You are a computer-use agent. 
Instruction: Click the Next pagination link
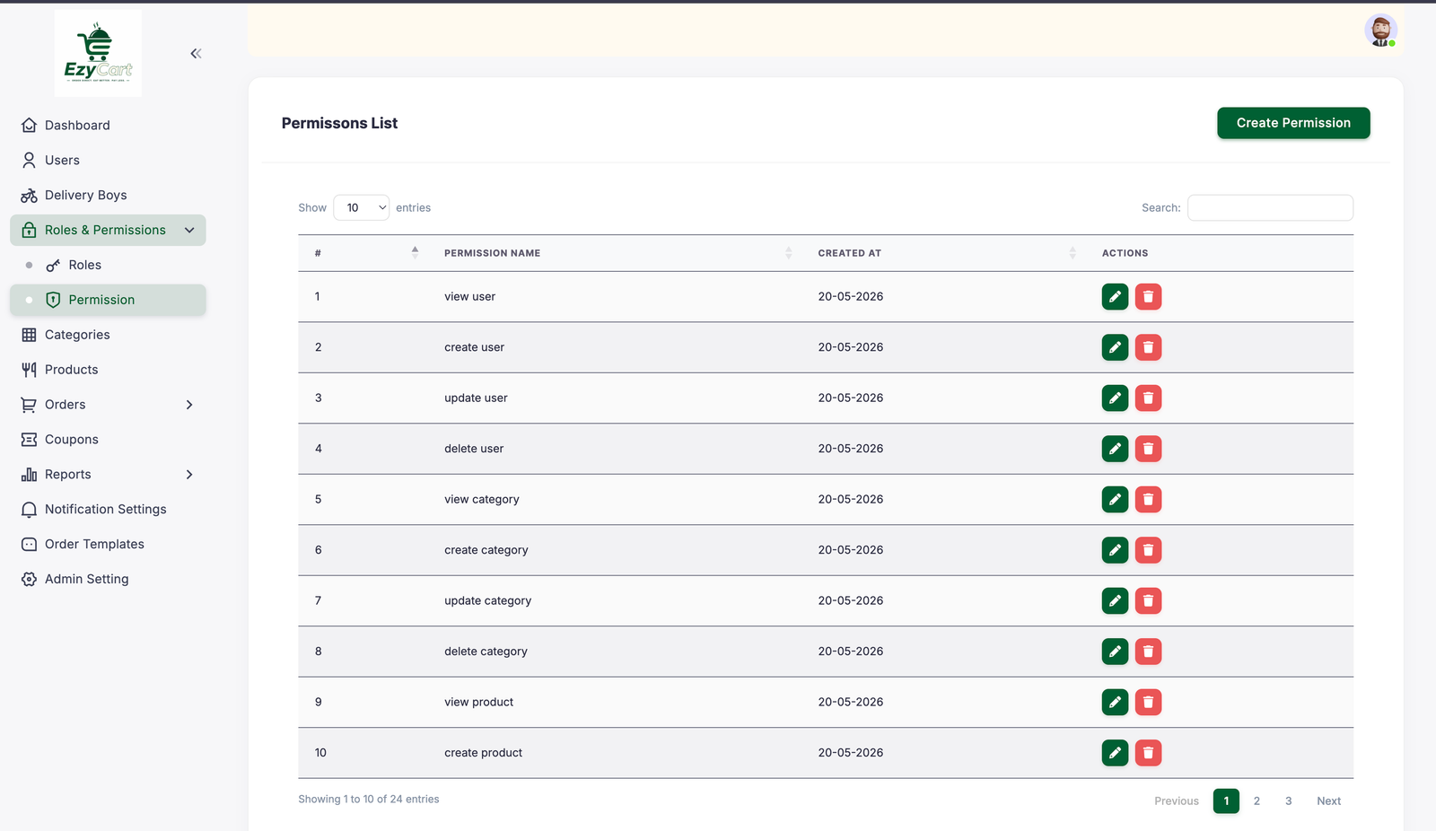(x=1328, y=801)
